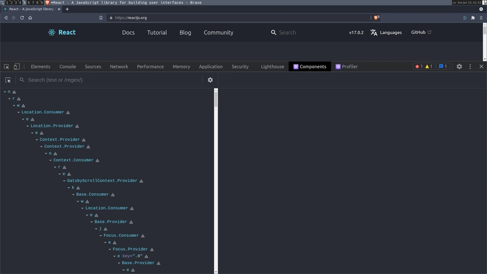The image size is (487, 274).
Task: Click the search magnifier icon on React site
Action: coord(273,32)
